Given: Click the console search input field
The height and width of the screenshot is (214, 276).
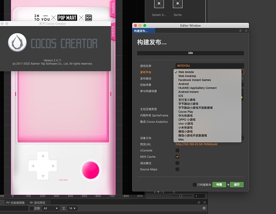Looking at the screenshot, I should (x=14, y=208).
